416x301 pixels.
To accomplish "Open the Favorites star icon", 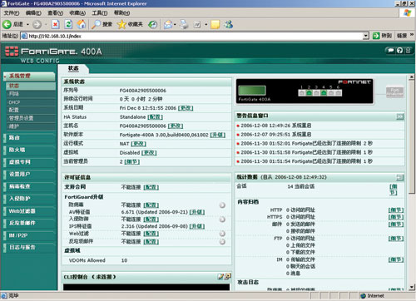I will 121,24.
